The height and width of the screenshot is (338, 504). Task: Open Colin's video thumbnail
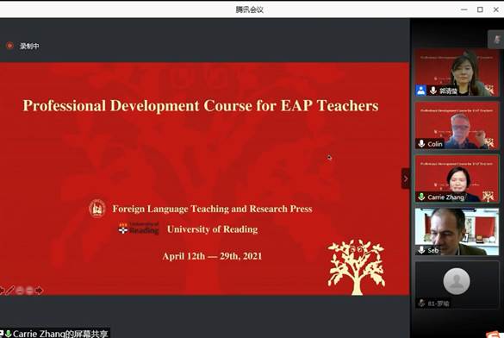[x=457, y=125]
